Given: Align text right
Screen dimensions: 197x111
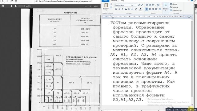Looking at the screenshot, I should pos(153,9).
